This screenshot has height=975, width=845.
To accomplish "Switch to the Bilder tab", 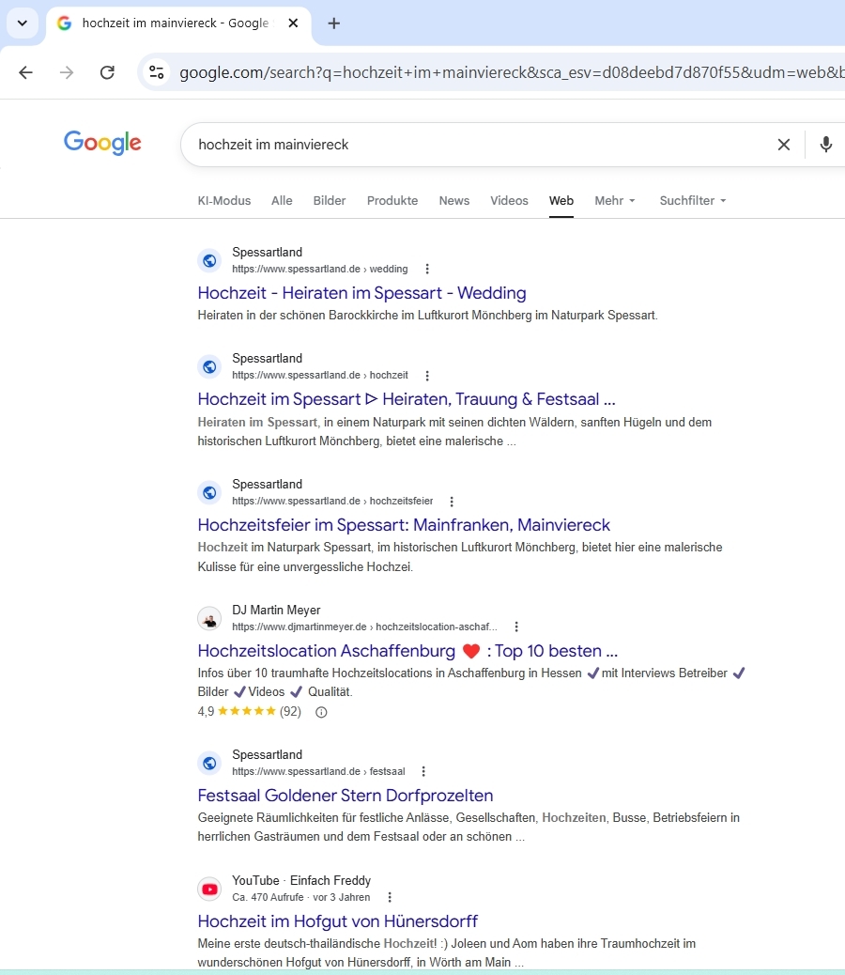I will (x=330, y=200).
